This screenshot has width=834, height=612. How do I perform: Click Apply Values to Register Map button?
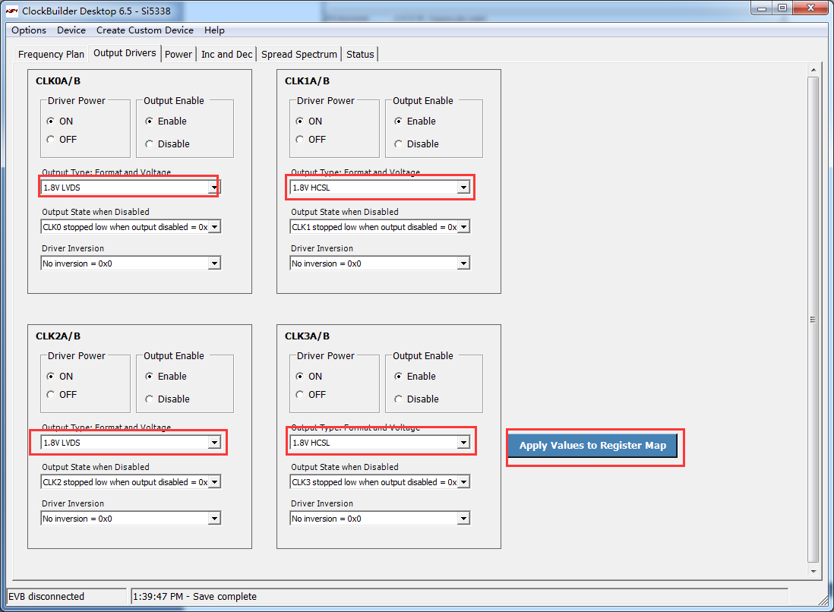(592, 446)
